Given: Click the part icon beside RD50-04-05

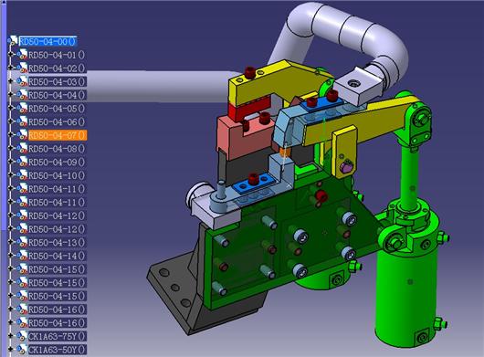Looking at the screenshot, I should click(22, 108).
